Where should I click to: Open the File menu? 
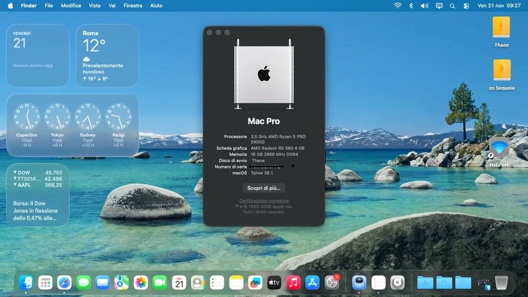[49, 5]
